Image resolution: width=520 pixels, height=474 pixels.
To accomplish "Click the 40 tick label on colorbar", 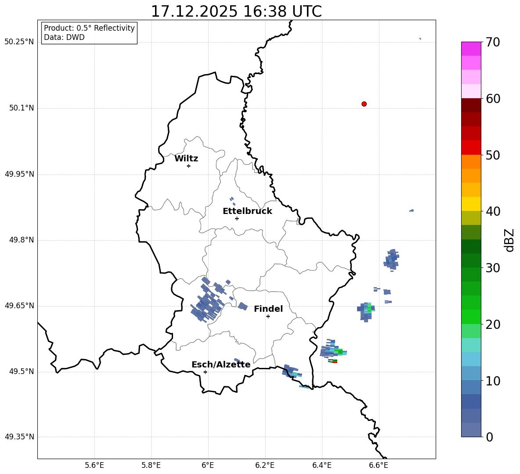I will (493, 211).
